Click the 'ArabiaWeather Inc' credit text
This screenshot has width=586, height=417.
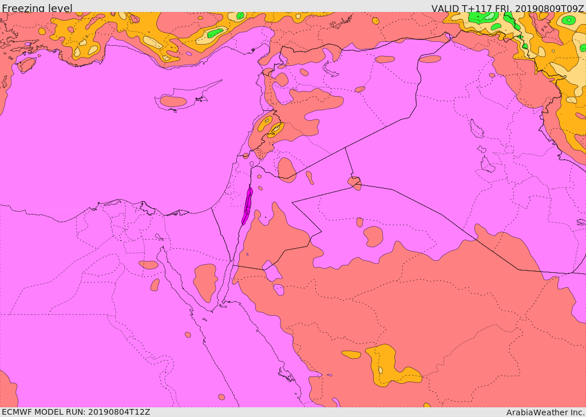(545, 412)
